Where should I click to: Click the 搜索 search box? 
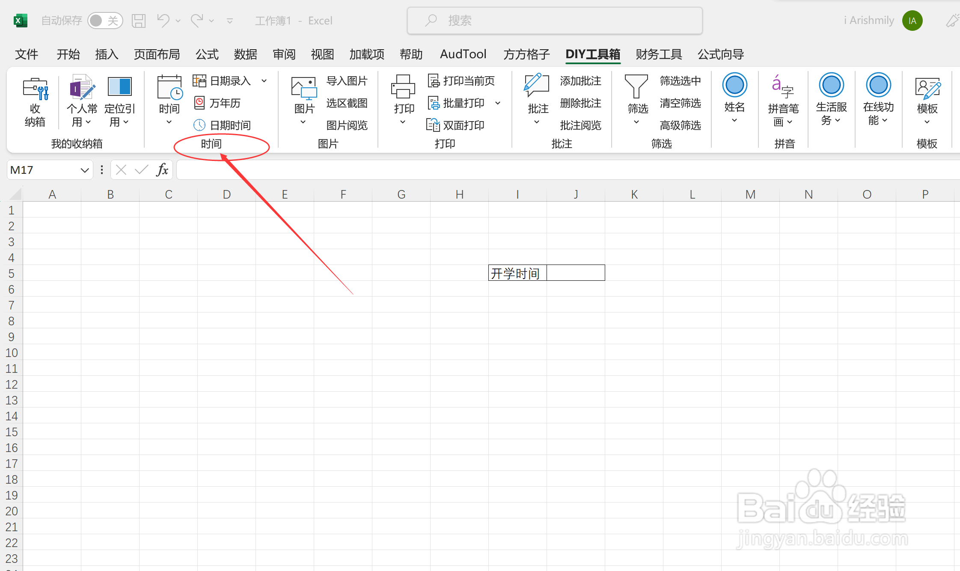555,21
